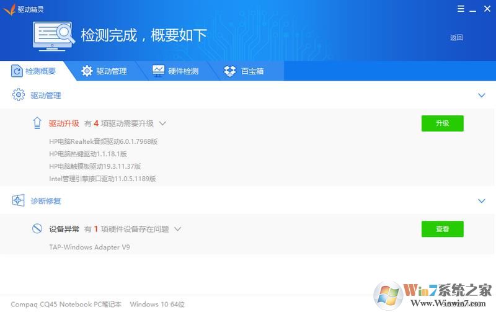Image resolution: width=496 pixels, height=312 pixels.
Task: Collapse the 诊断修复 section chevron
Action: [481, 201]
